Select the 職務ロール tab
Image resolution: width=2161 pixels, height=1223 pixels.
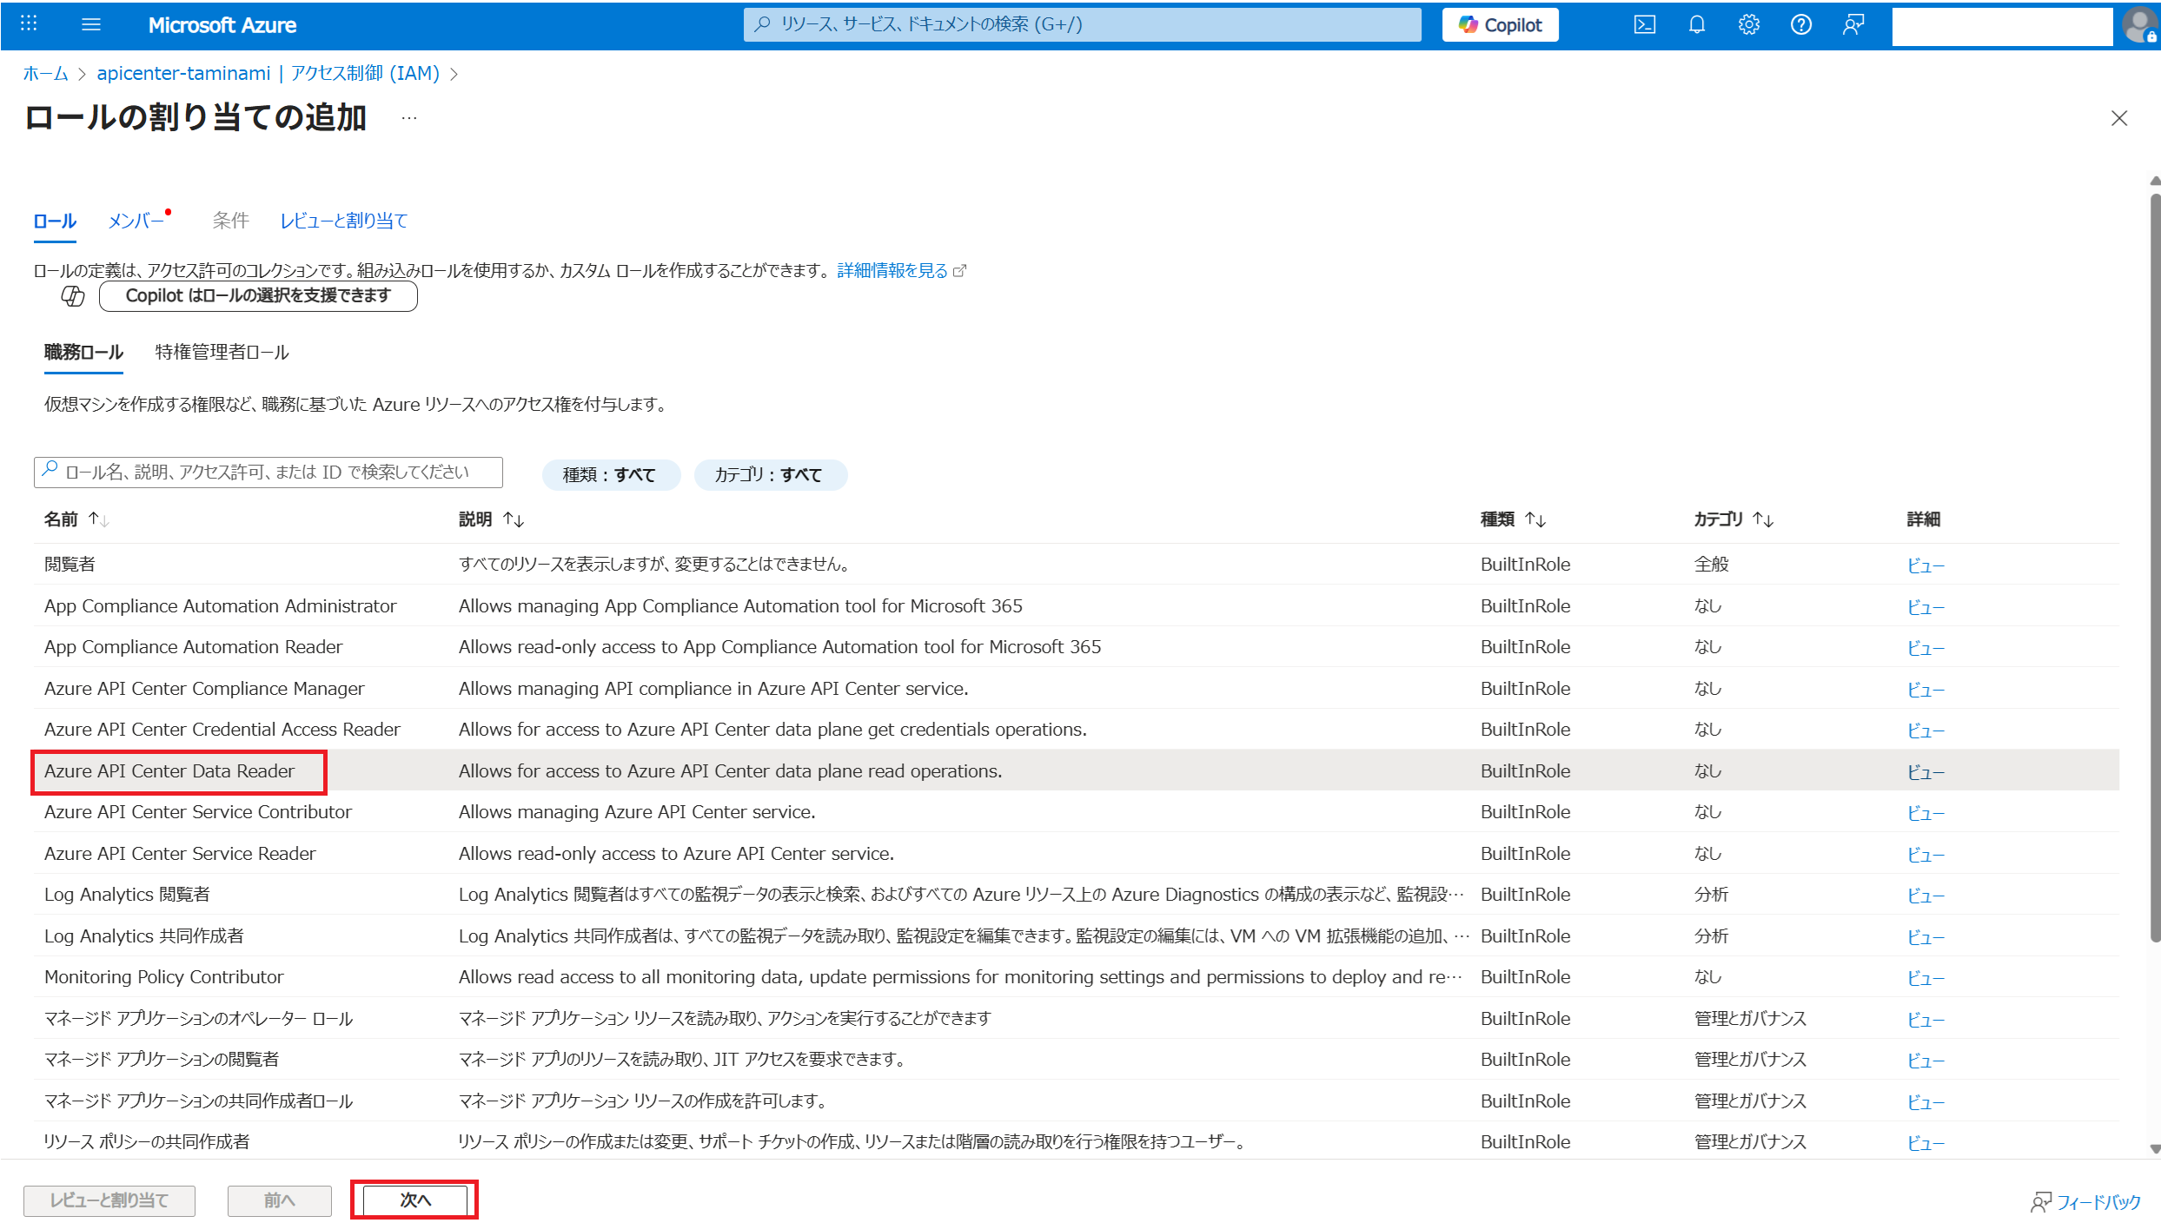click(x=83, y=352)
